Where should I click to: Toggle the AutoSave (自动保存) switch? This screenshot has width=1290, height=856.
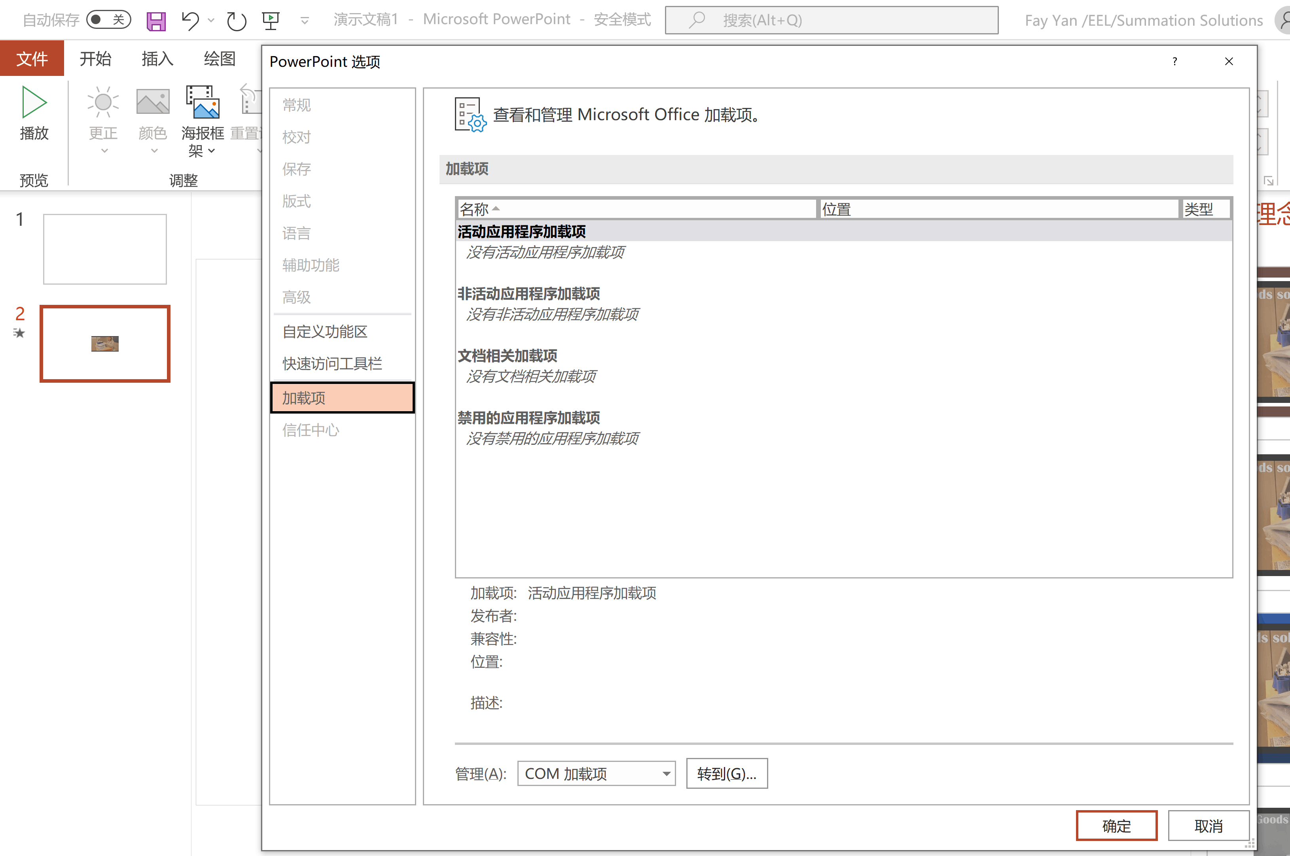pos(109,20)
